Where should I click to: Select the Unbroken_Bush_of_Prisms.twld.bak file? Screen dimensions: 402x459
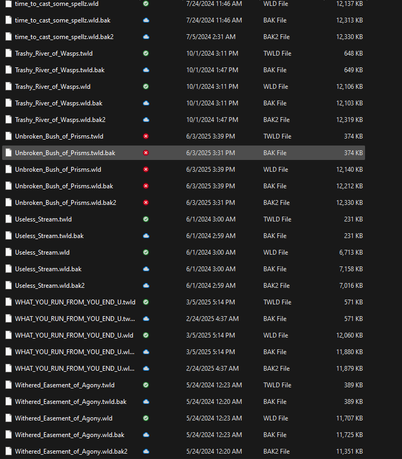click(x=65, y=153)
